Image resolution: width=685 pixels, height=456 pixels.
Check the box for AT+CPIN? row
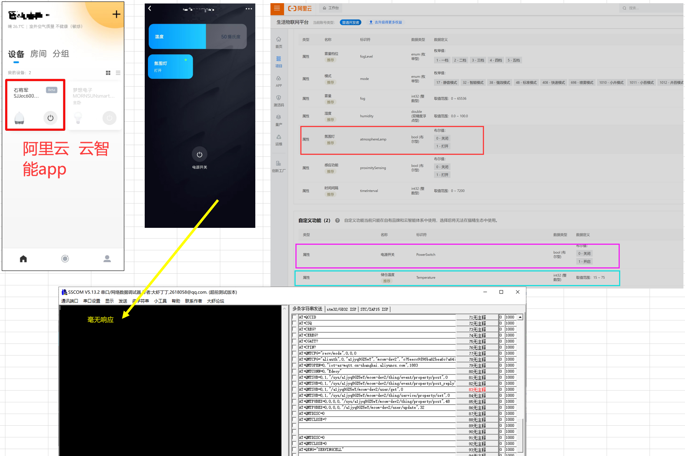pos(294,347)
